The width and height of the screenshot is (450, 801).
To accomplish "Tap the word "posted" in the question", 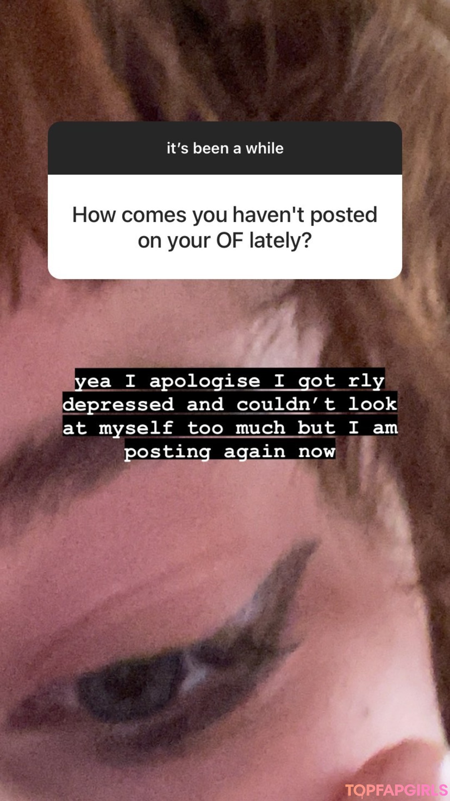I will pyautogui.click(x=344, y=216).
